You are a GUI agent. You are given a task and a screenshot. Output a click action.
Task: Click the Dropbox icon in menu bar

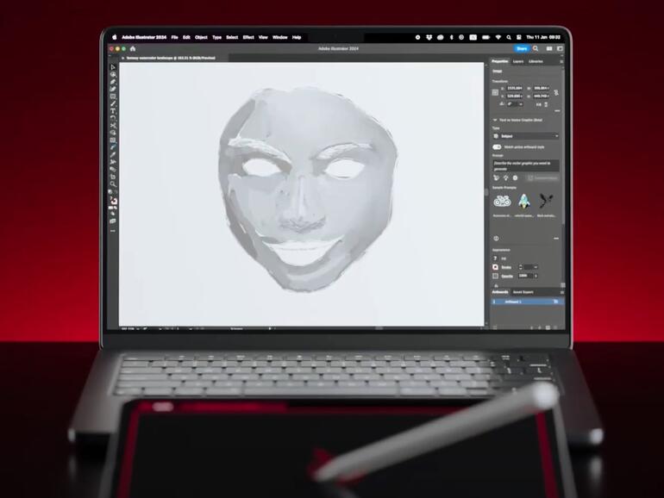(x=429, y=37)
